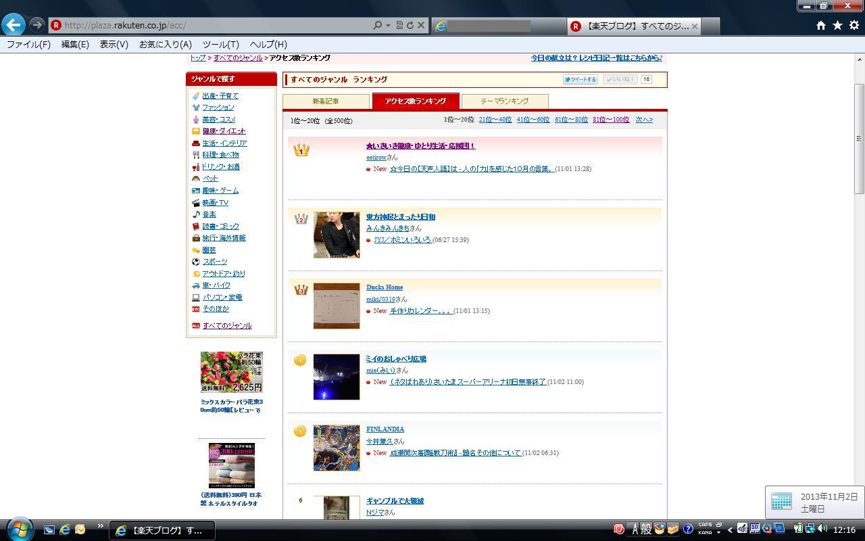Launch Internet Explorer from Quick Launch
This screenshot has height=541, width=865.
point(65,530)
